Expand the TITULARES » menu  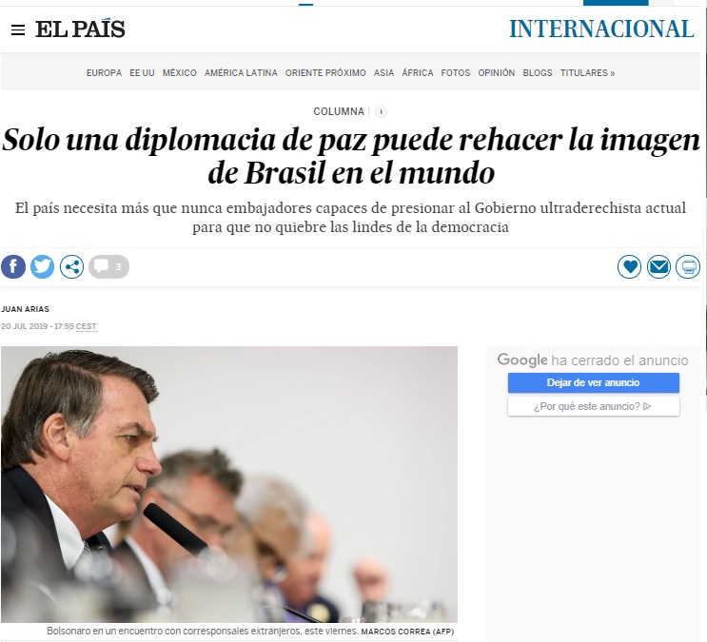587,73
